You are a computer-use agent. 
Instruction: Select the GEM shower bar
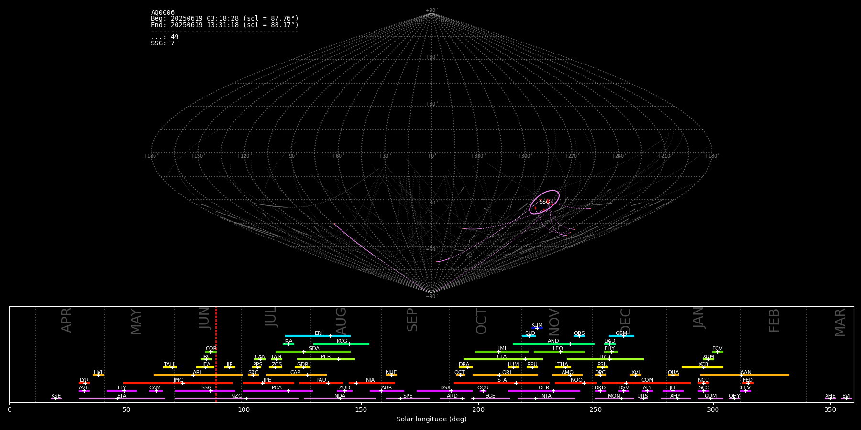621,336
